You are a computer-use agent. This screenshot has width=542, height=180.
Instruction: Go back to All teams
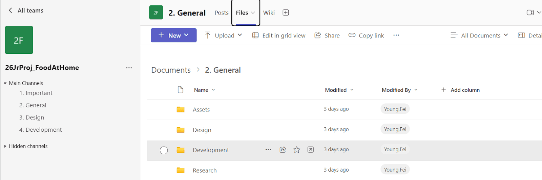click(x=26, y=10)
